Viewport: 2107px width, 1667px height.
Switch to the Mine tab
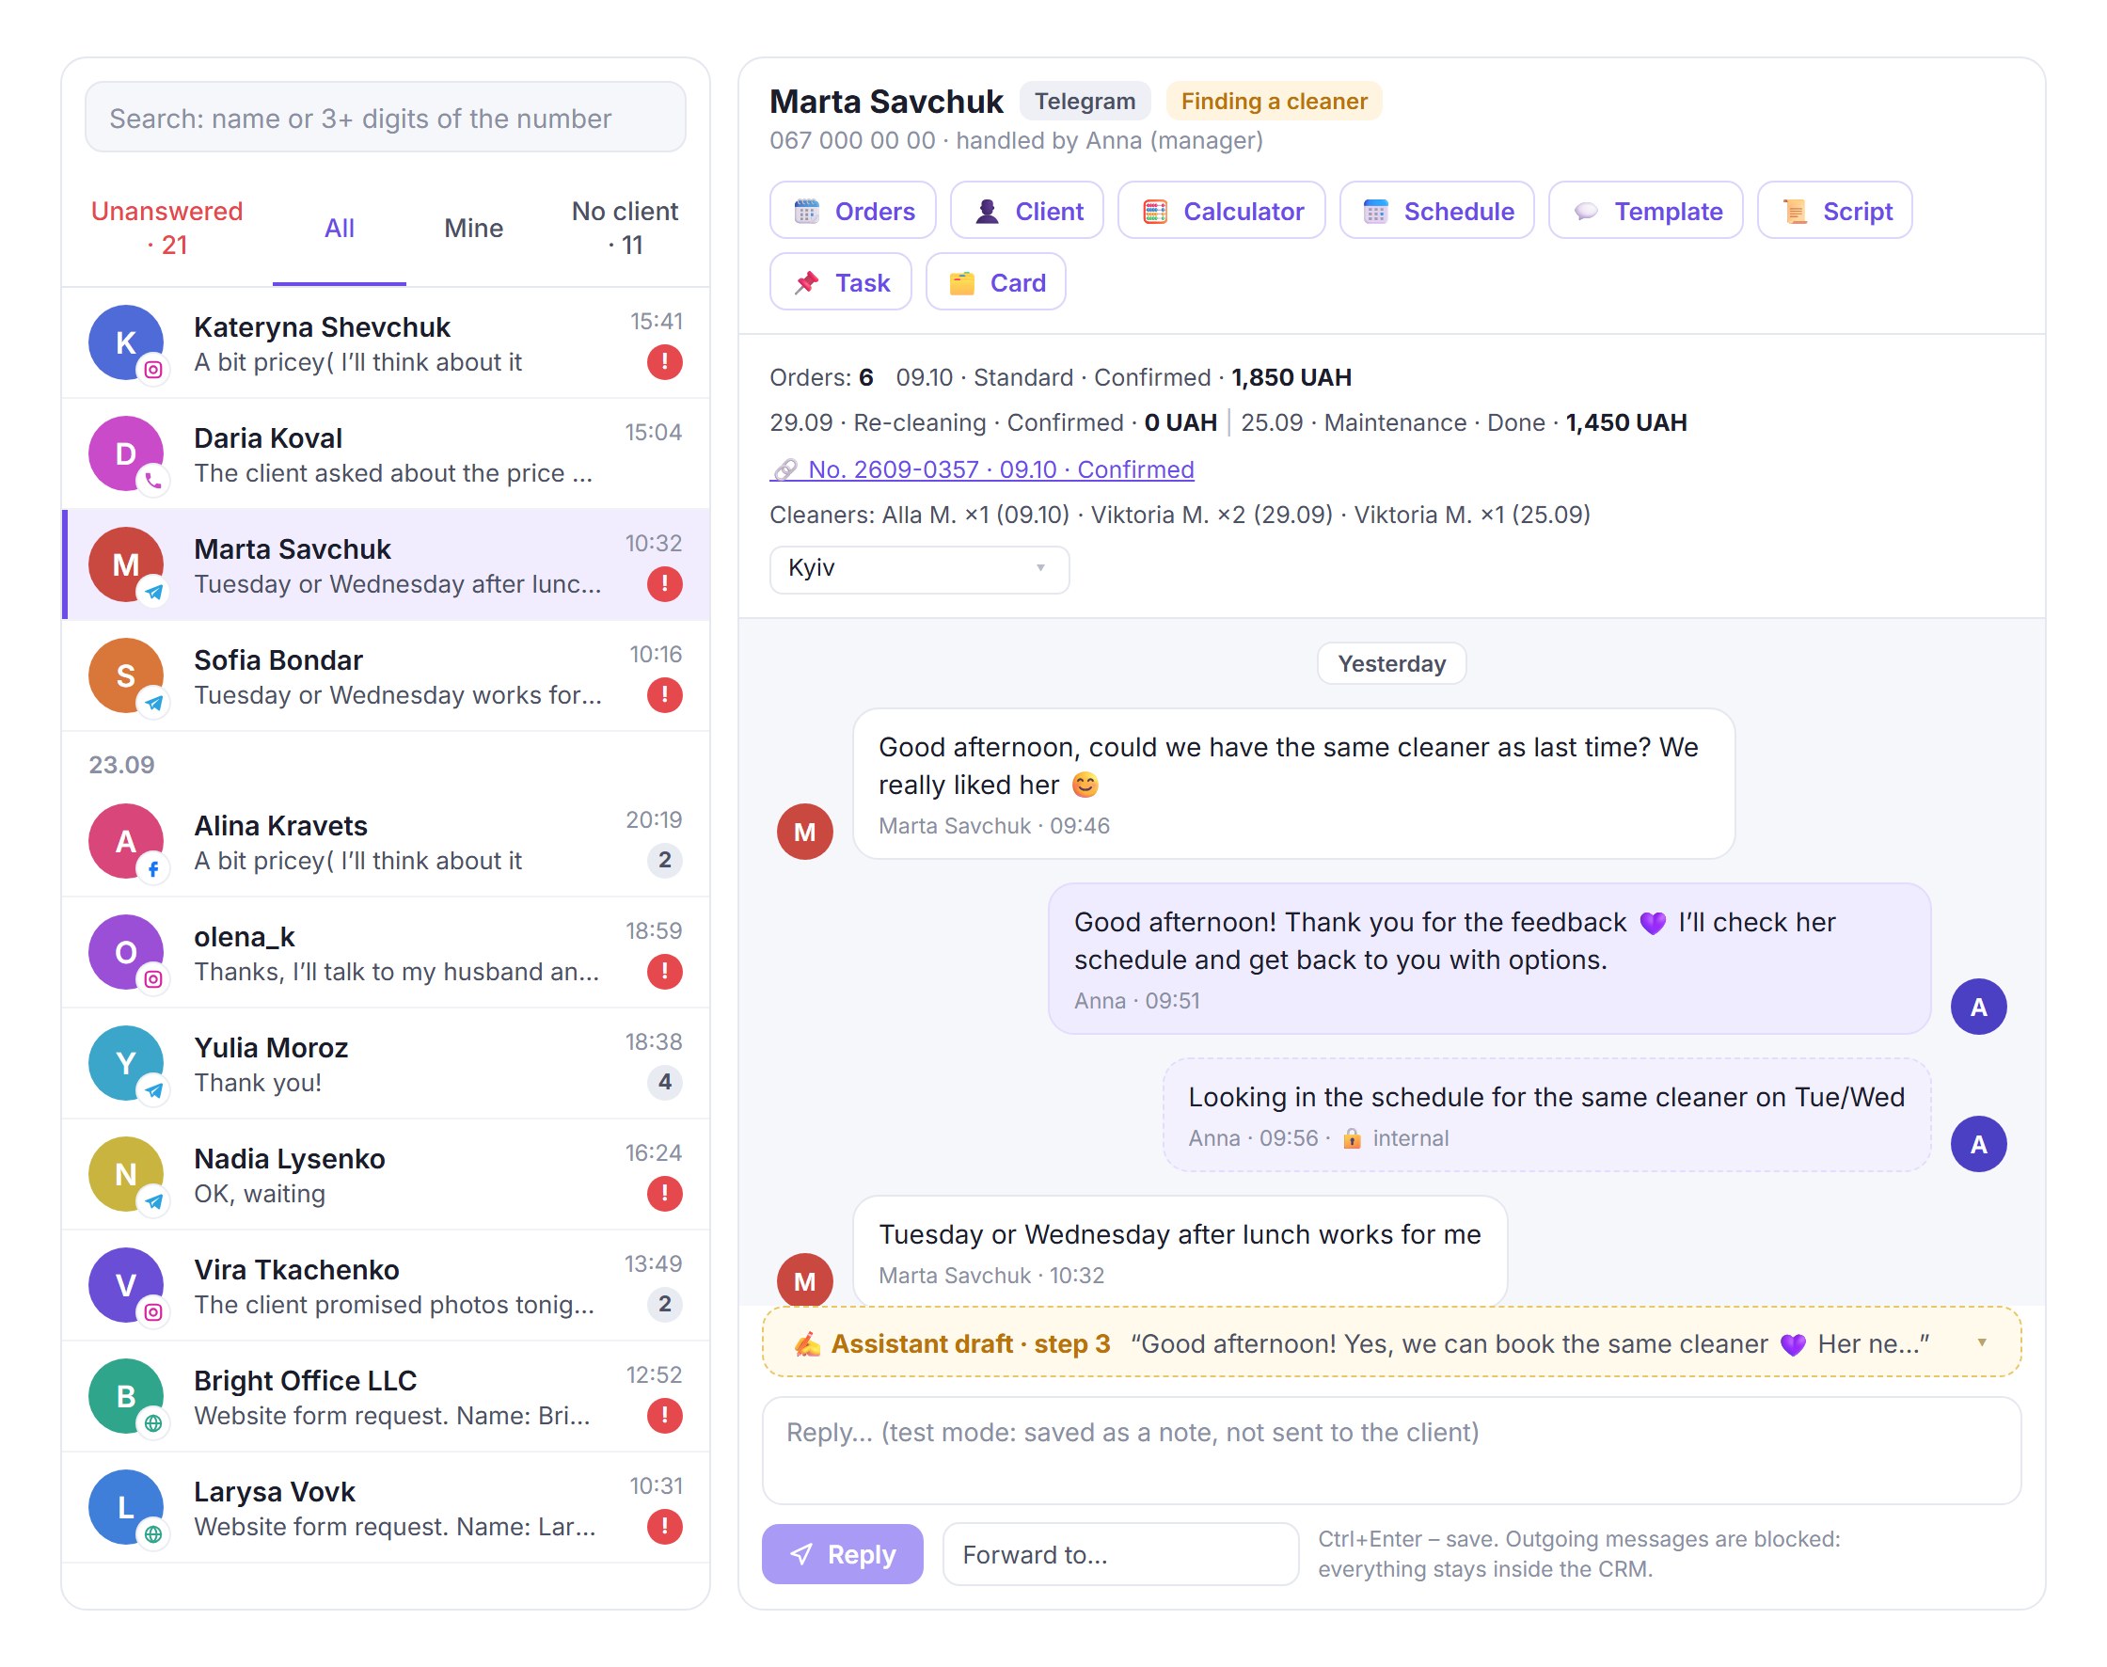pyautogui.click(x=474, y=229)
